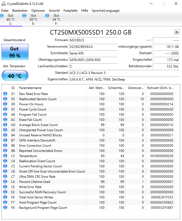
Task: Click status orb for Reallocation Event Count
Action: pyautogui.click(x=5, y=161)
